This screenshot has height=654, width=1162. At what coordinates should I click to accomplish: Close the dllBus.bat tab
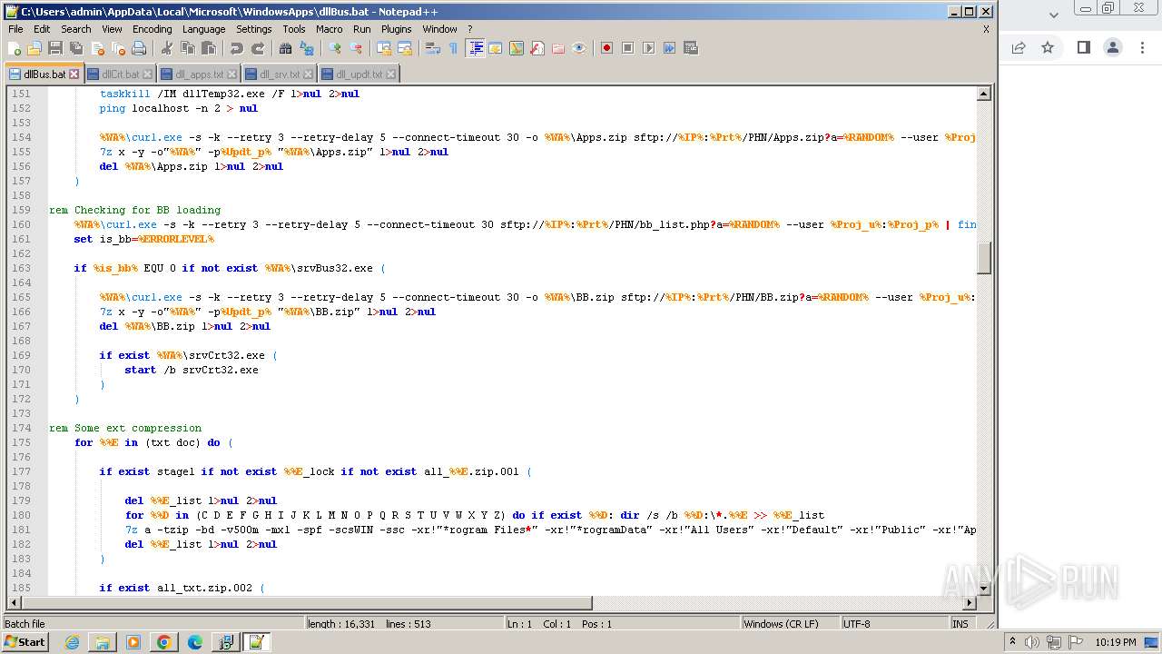tap(74, 74)
